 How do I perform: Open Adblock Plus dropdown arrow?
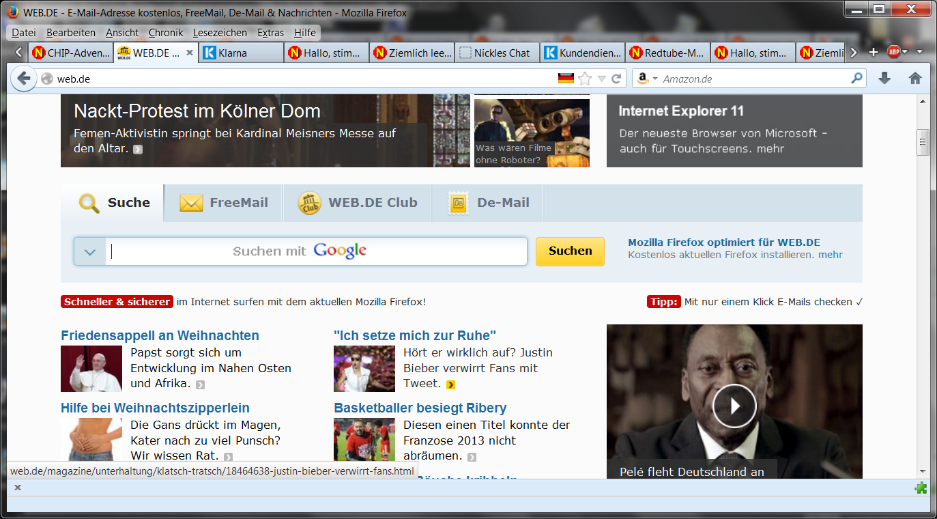(x=905, y=53)
